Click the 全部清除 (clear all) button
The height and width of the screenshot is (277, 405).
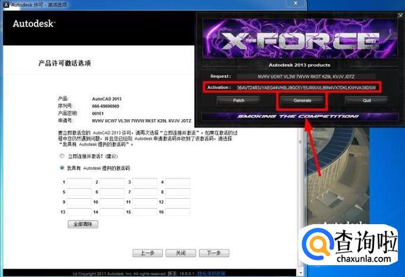coord(83,224)
